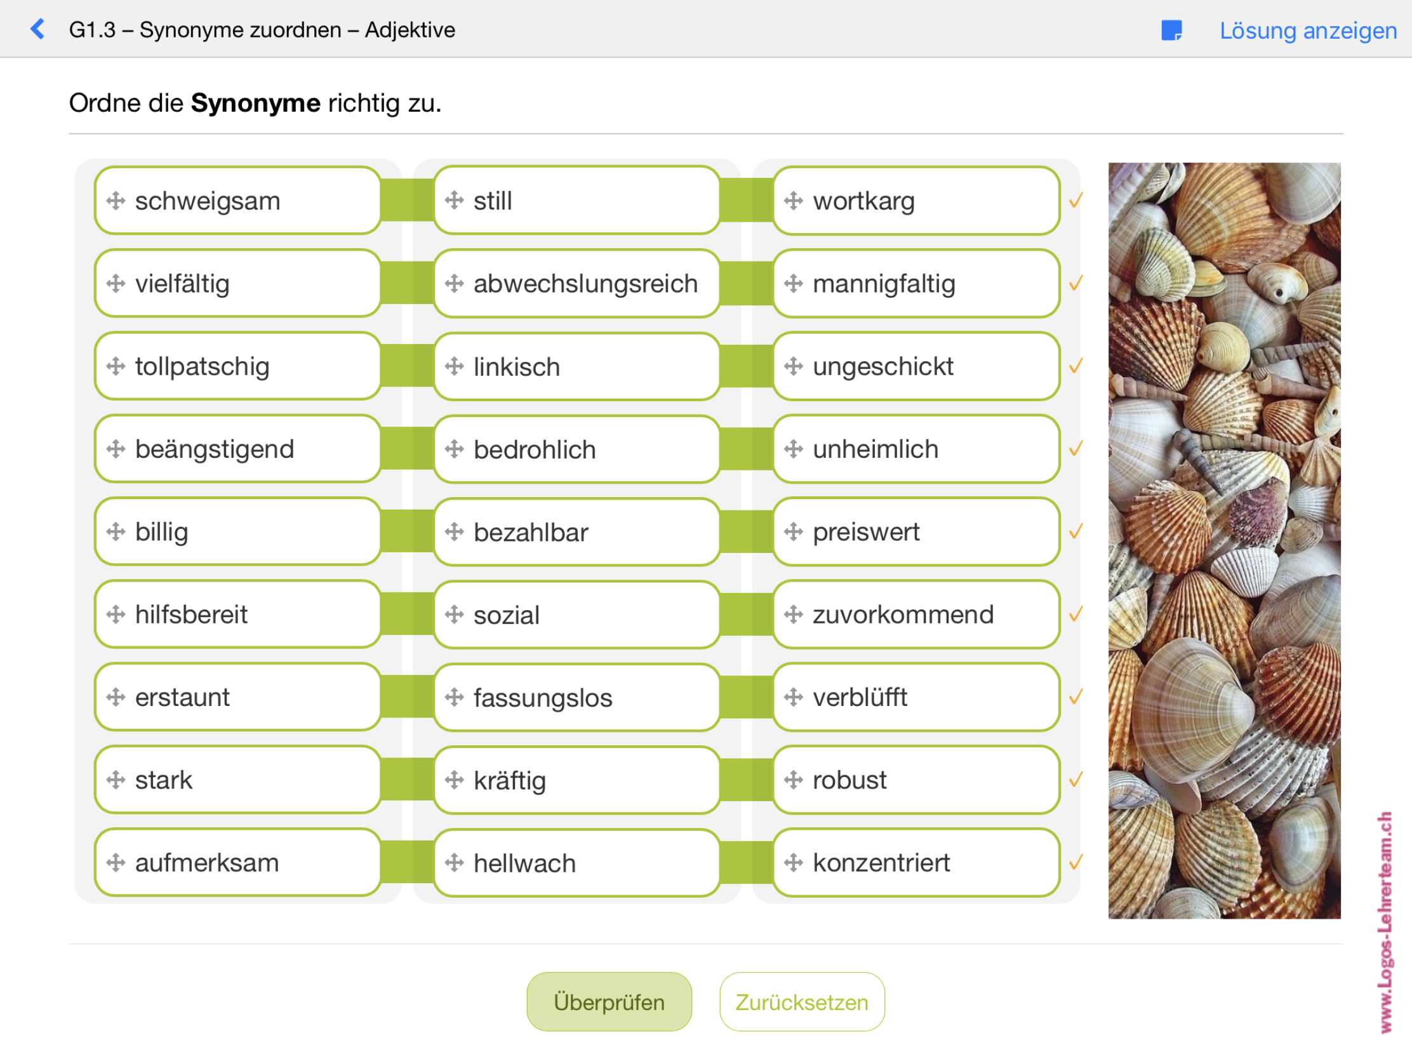Image resolution: width=1412 pixels, height=1059 pixels.
Task: Tap the www.Logos-Lehrerteam.ch watermark text
Action: pos(1385,922)
